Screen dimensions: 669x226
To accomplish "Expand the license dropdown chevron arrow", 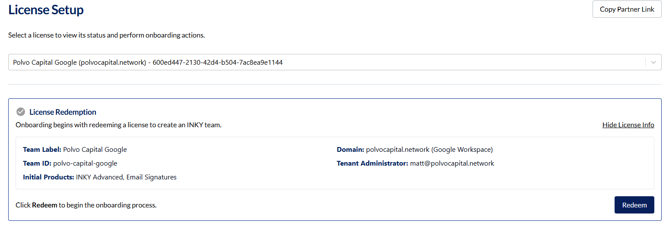I will coord(653,63).
